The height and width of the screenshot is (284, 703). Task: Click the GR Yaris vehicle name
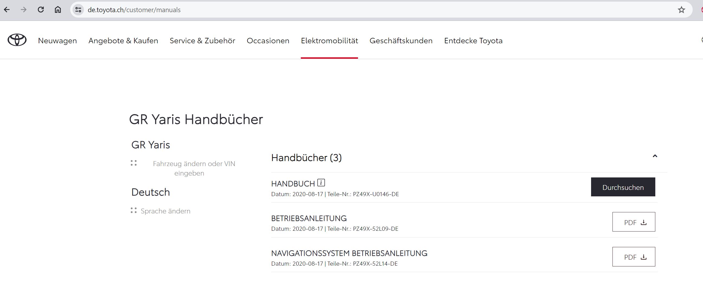coord(151,145)
